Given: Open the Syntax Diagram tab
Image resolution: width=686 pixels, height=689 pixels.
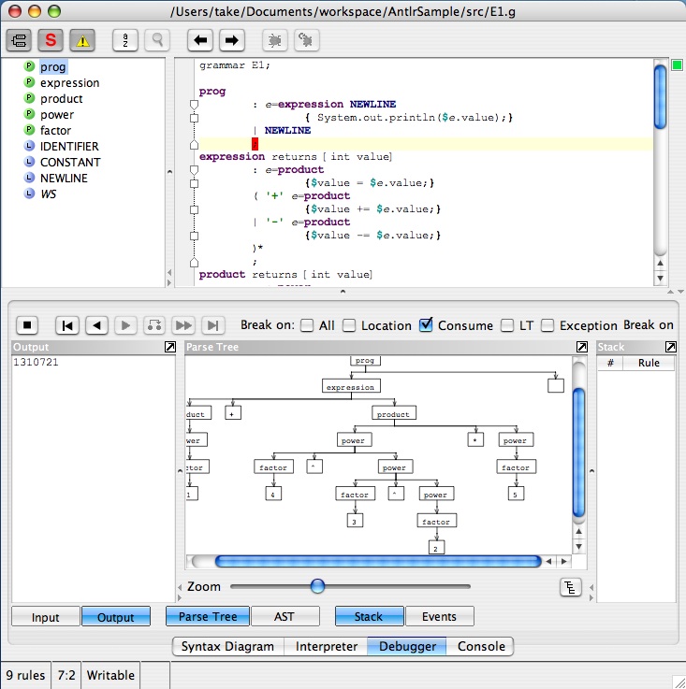Looking at the screenshot, I should 227,646.
